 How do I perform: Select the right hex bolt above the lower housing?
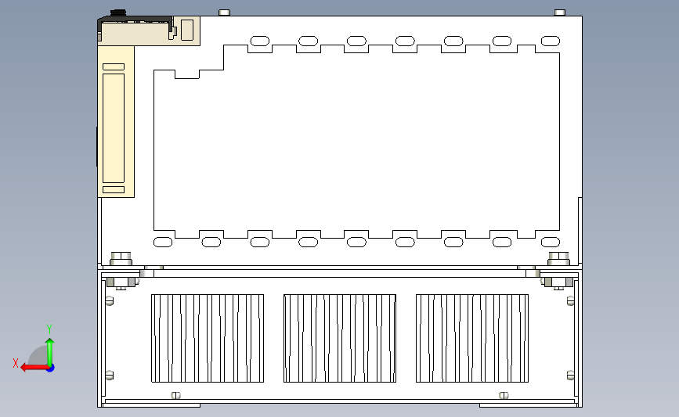[558, 259]
